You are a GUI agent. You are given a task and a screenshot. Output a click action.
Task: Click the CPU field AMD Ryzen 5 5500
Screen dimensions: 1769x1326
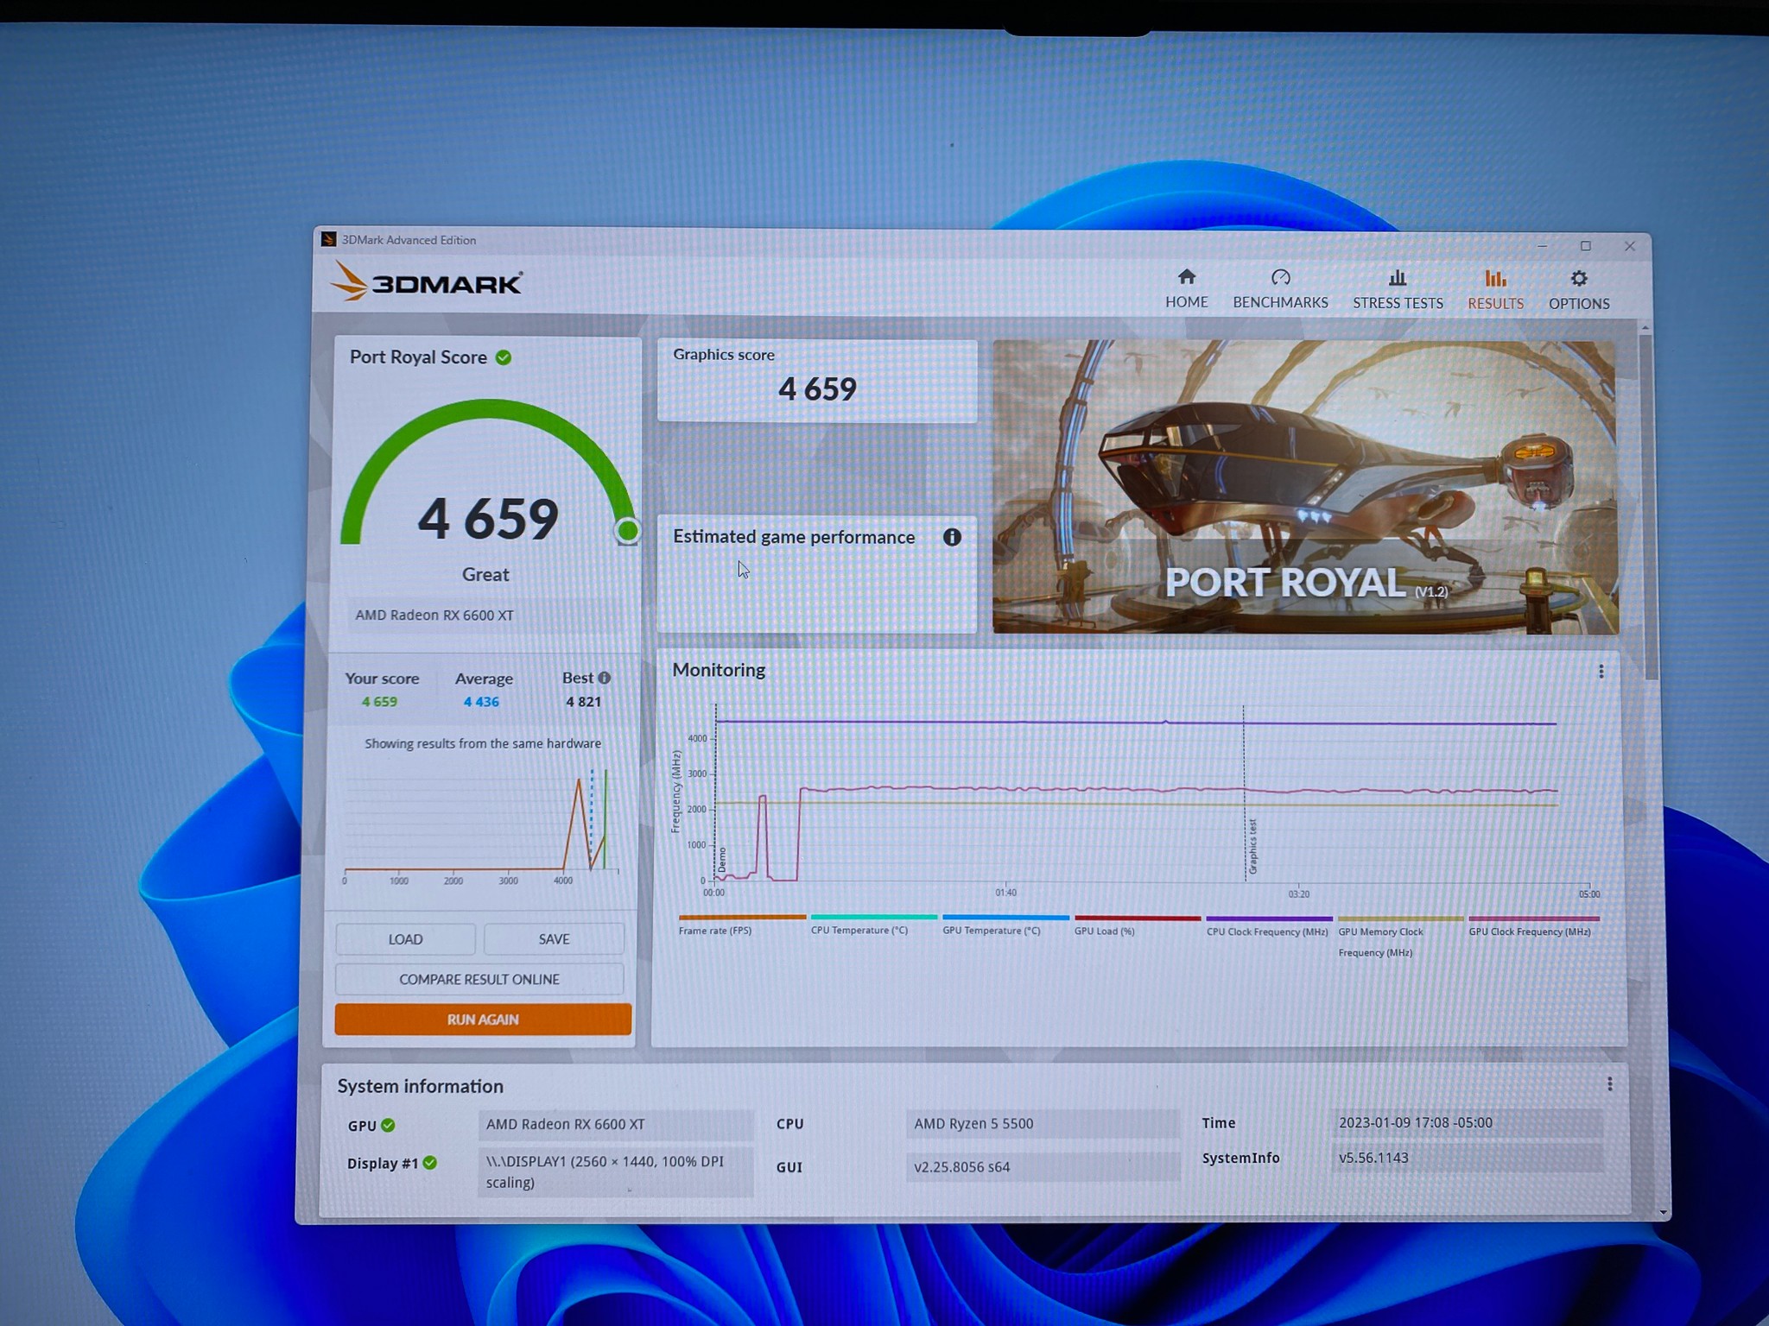pos(1042,1123)
